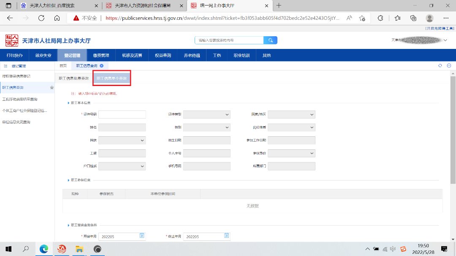The width and height of the screenshot is (456, 256).
Task: Open the 缴费管理 menu
Action: pos(101,55)
